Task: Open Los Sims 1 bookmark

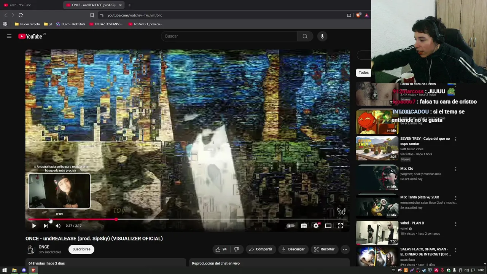Action: point(145,24)
